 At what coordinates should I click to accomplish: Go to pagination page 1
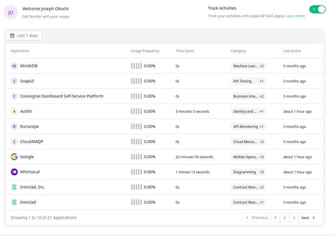coord(275,218)
